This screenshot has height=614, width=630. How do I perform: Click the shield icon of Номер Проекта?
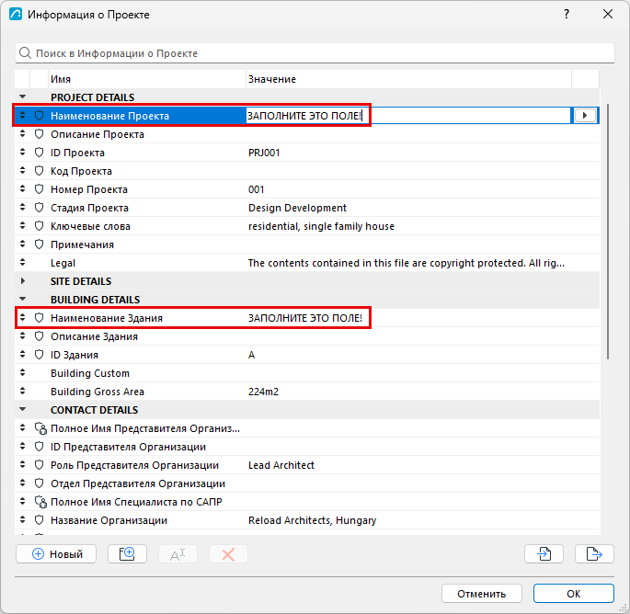pos(39,189)
